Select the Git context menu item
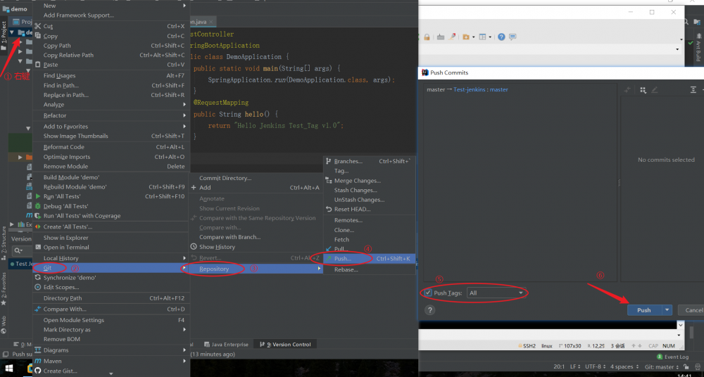704x377 pixels. tap(111, 268)
